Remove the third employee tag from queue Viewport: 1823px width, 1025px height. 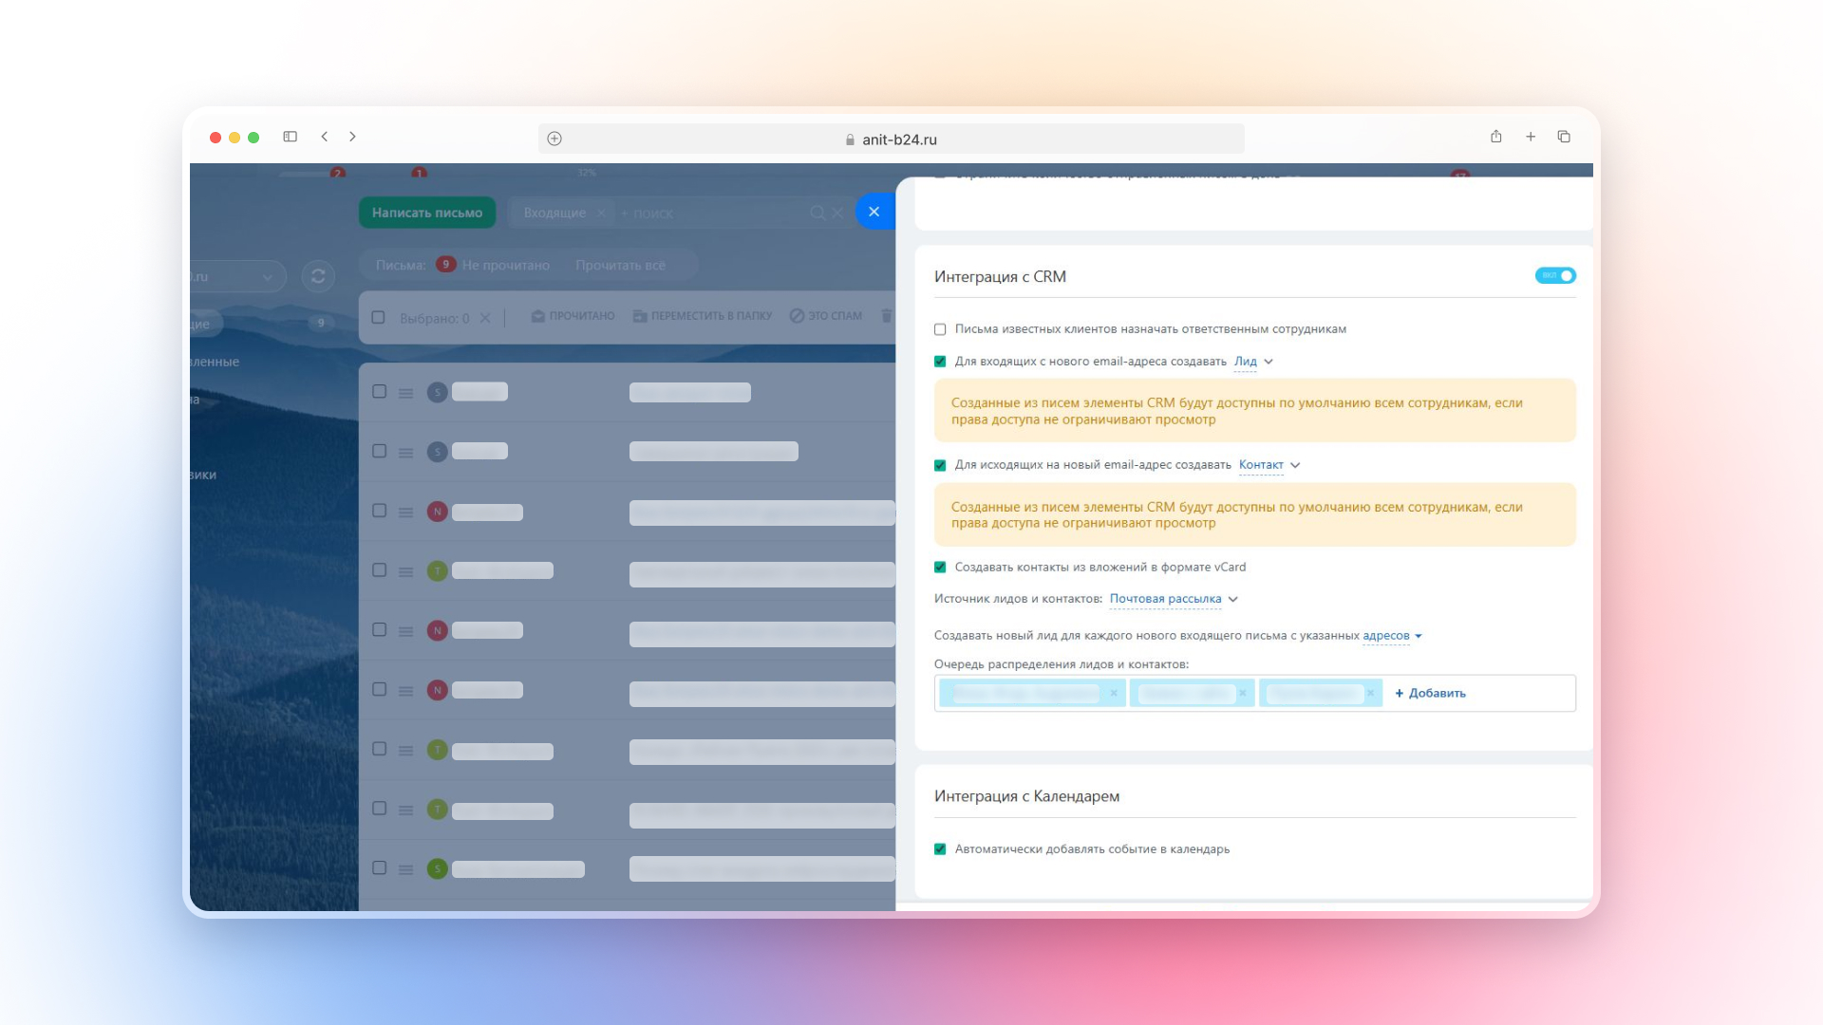[1370, 693]
